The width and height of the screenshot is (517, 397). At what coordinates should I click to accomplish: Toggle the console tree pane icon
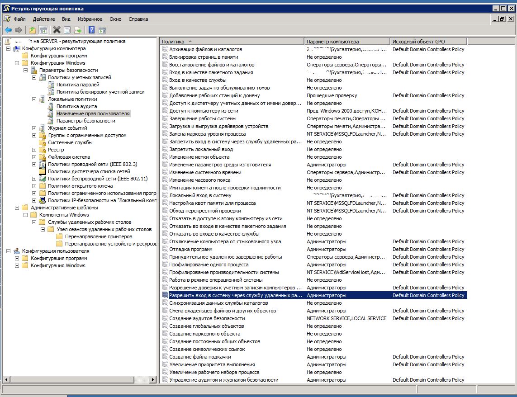[43, 30]
